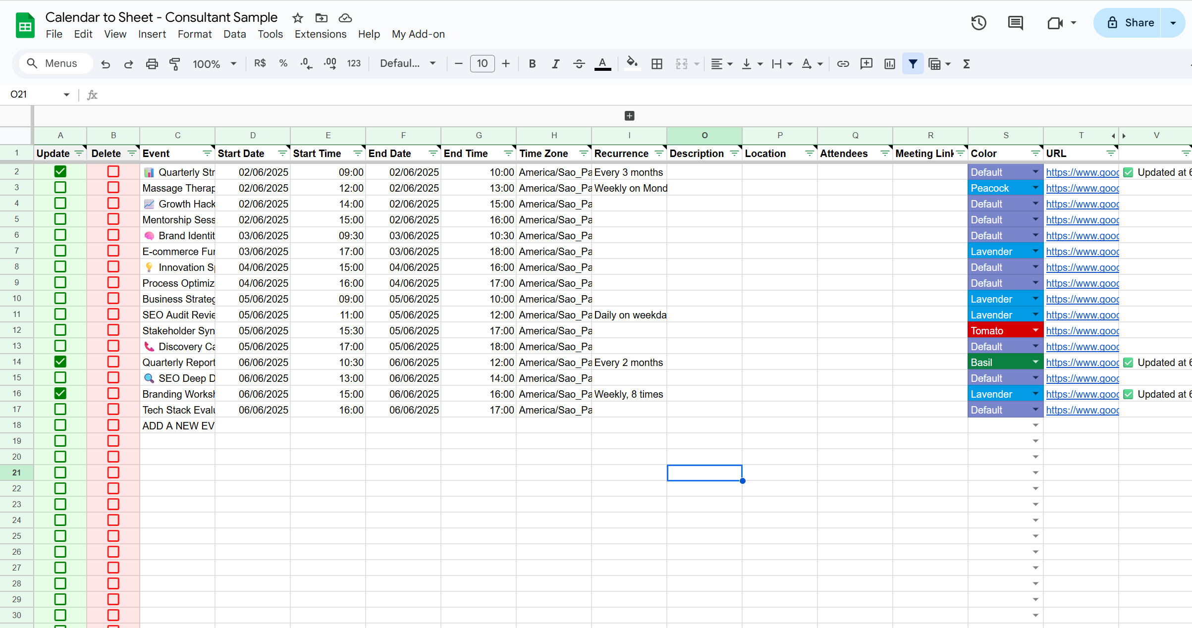Open the URL link in row 2
The width and height of the screenshot is (1192, 628).
click(x=1082, y=172)
